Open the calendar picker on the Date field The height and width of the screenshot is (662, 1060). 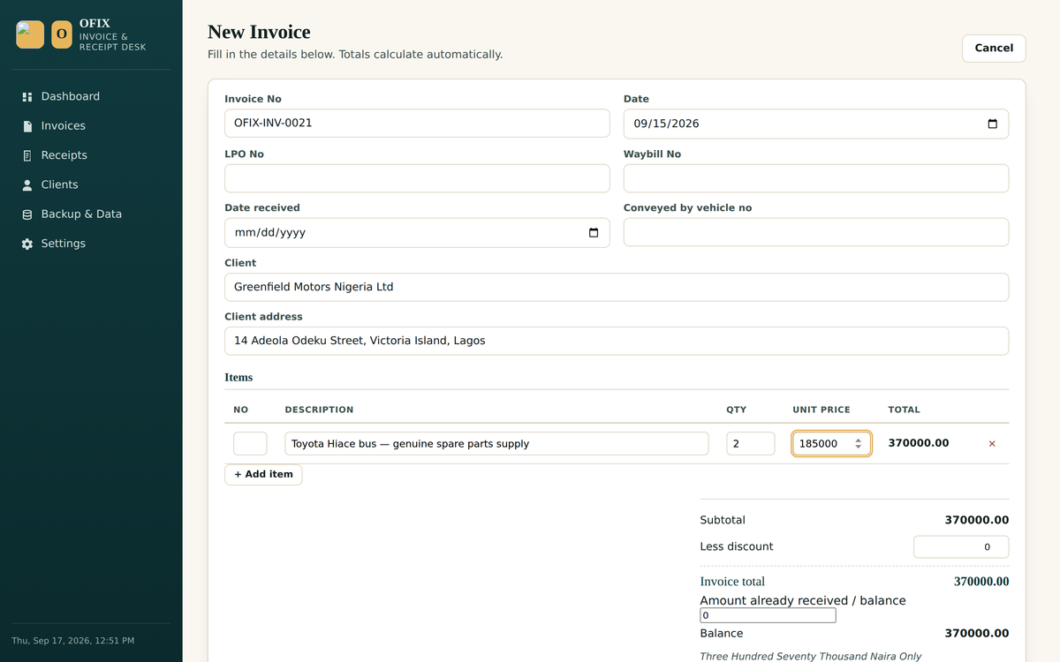(992, 124)
